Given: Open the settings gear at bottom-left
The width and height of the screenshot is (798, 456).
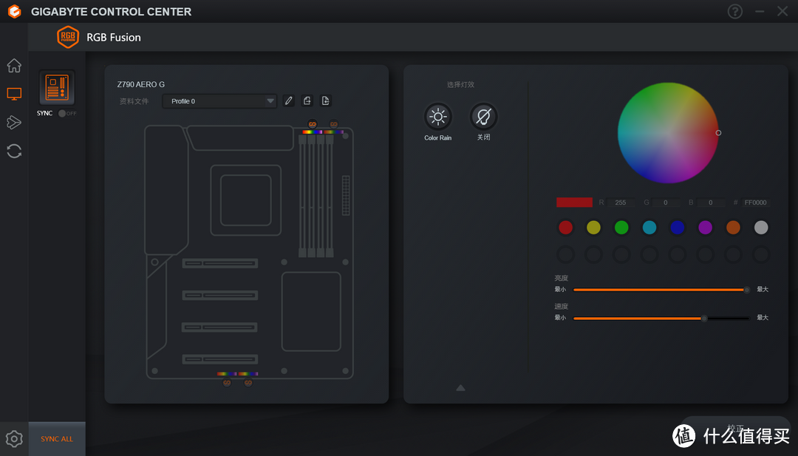Looking at the screenshot, I should (x=14, y=439).
